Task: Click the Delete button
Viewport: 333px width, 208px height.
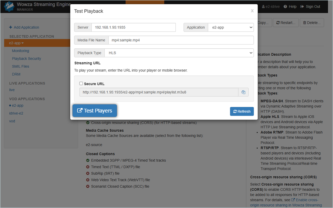Action: 312,22
